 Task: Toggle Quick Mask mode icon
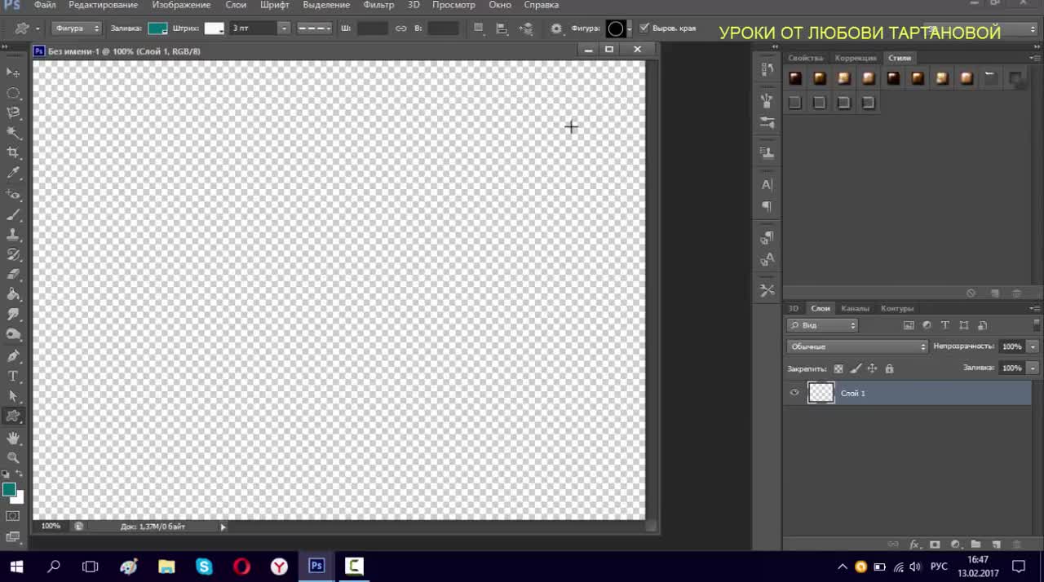(x=13, y=516)
